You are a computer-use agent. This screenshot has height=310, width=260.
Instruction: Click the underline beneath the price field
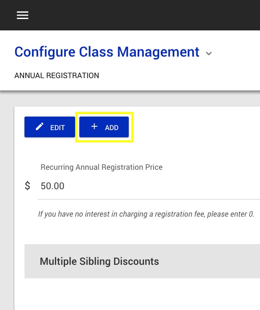tap(148, 199)
